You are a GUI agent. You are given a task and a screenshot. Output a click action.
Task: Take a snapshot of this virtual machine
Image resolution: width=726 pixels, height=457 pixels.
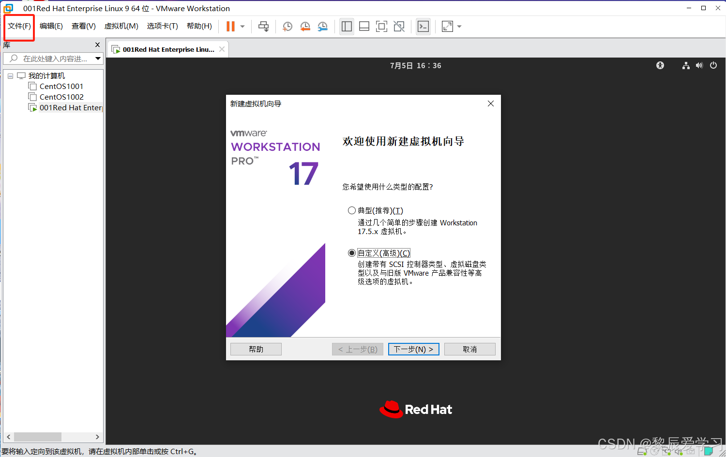click(287, 27)
